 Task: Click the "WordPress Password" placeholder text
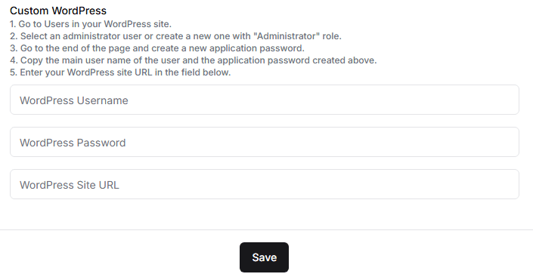[x=73, y=143]
